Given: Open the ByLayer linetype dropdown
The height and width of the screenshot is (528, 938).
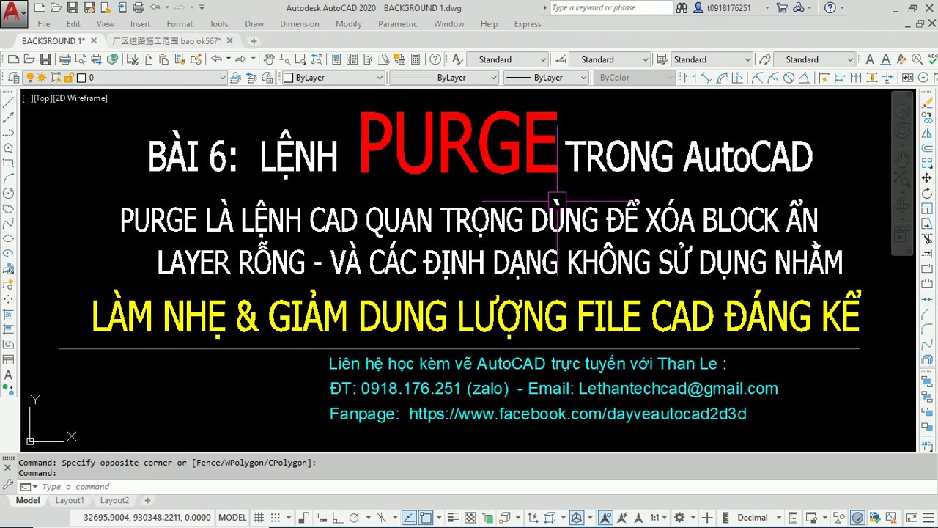Looking at the screenshot, I should click(444, 78).
